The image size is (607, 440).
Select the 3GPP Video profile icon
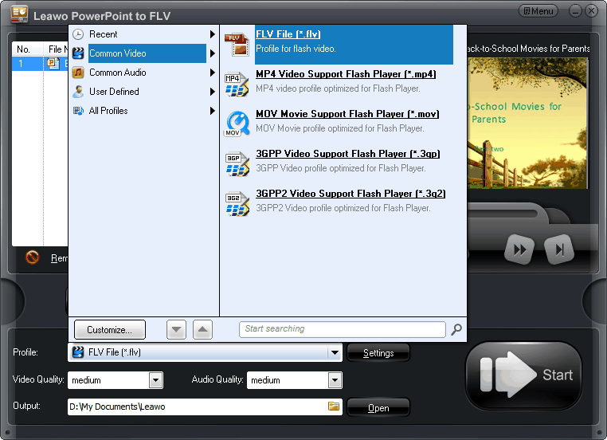click(237, 163)
